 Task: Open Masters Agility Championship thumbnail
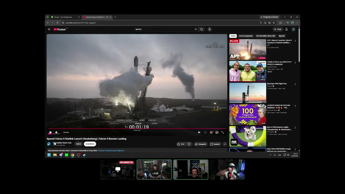pyautogui.click(x=248, y=136)
